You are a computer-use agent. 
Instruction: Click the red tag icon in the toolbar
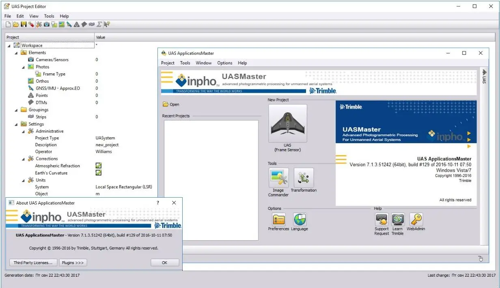pyautogui.click(x=31, y=25)
